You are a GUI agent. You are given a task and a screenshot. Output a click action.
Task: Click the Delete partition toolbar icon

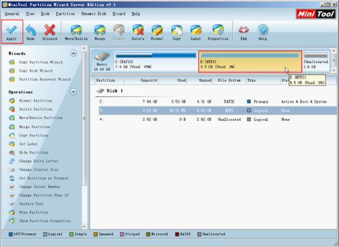pos(138,30)
